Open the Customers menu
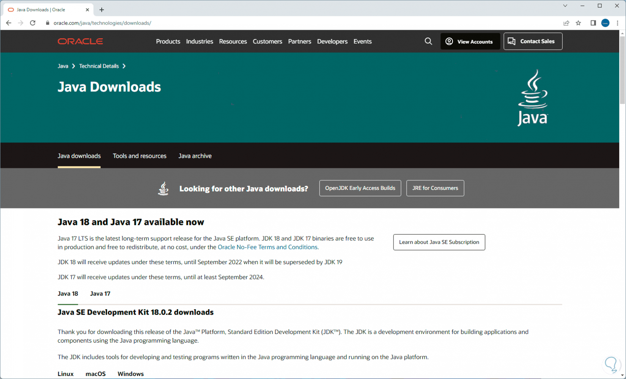The width and height of the screenshot is (626, 379). 267,41
